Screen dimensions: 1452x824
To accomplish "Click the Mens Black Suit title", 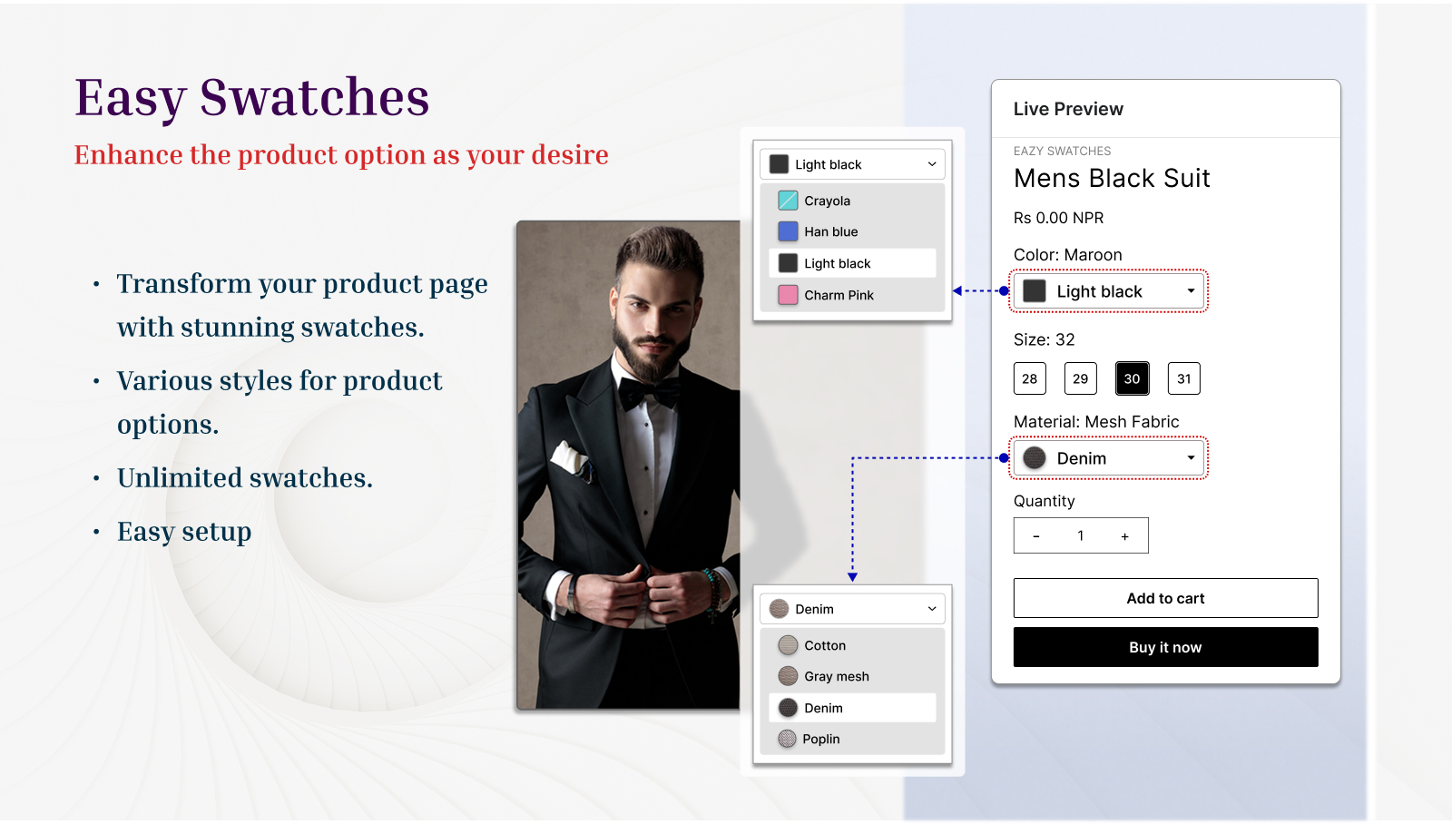I will tap(1112, 178).
